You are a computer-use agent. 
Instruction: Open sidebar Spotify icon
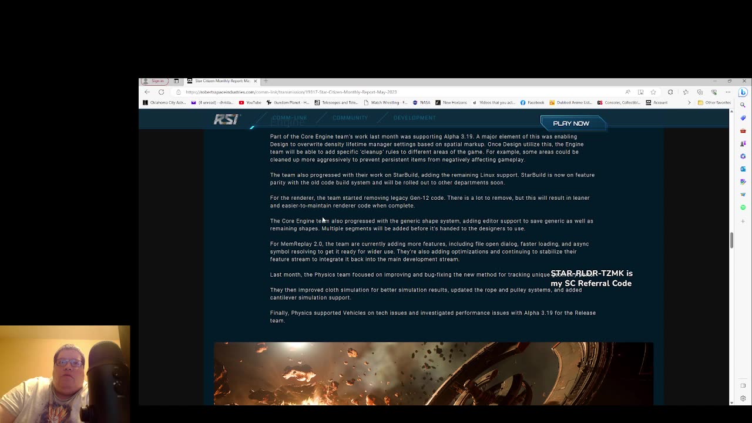743,207
